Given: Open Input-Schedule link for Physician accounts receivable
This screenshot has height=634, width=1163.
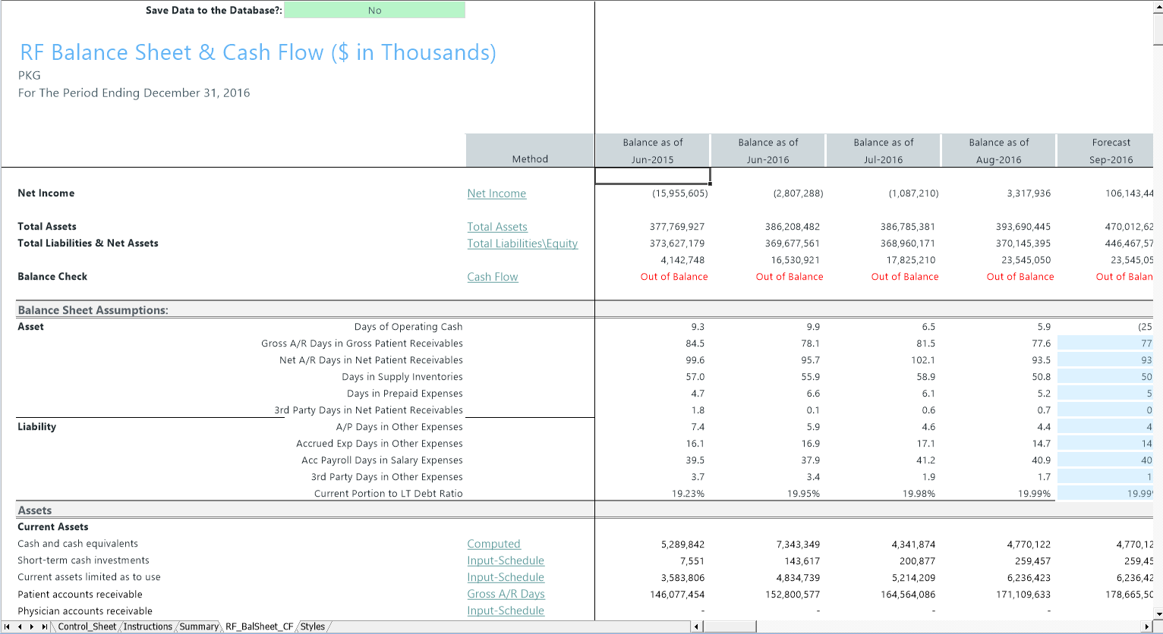Looking at the screenshot, I should pos(506,610).
